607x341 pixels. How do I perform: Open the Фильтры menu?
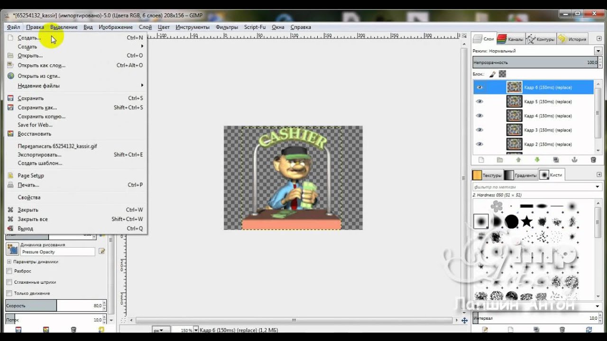(227, 27)
